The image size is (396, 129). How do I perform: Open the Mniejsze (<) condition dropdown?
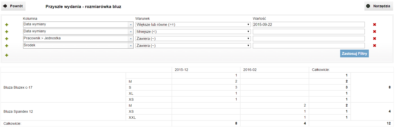(193, 32)
